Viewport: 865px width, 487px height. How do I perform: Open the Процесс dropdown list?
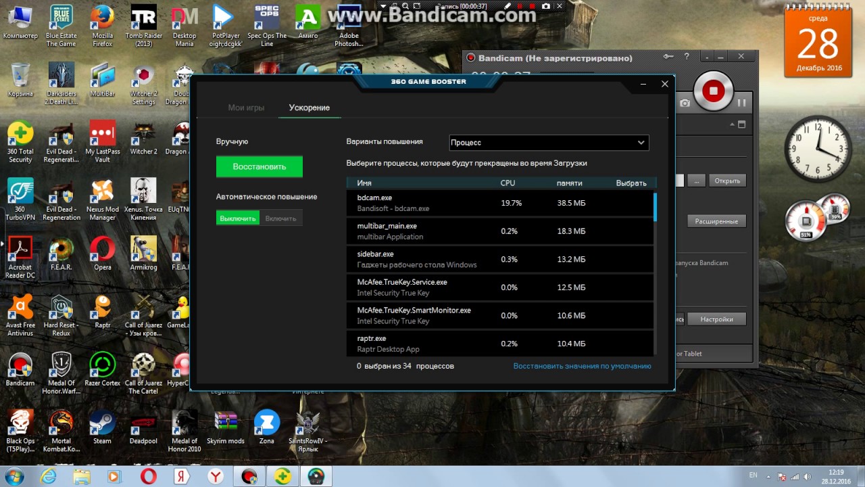tap(549, 143)
